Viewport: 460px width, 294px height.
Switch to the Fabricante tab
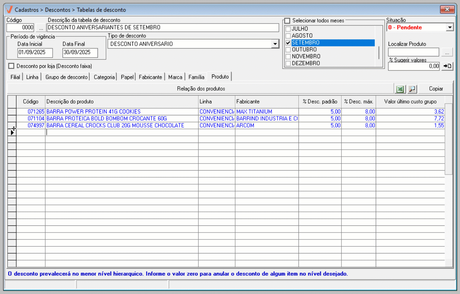click(150, 77)
